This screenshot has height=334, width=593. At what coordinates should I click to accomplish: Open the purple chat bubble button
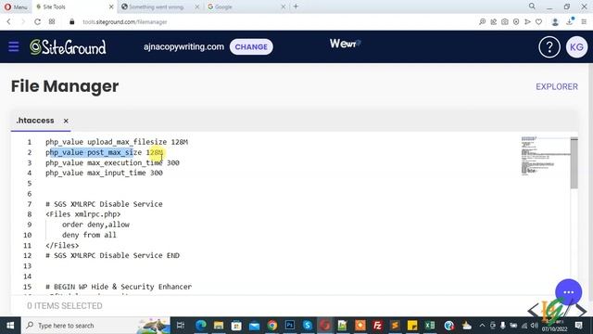[x=568, y=292]
